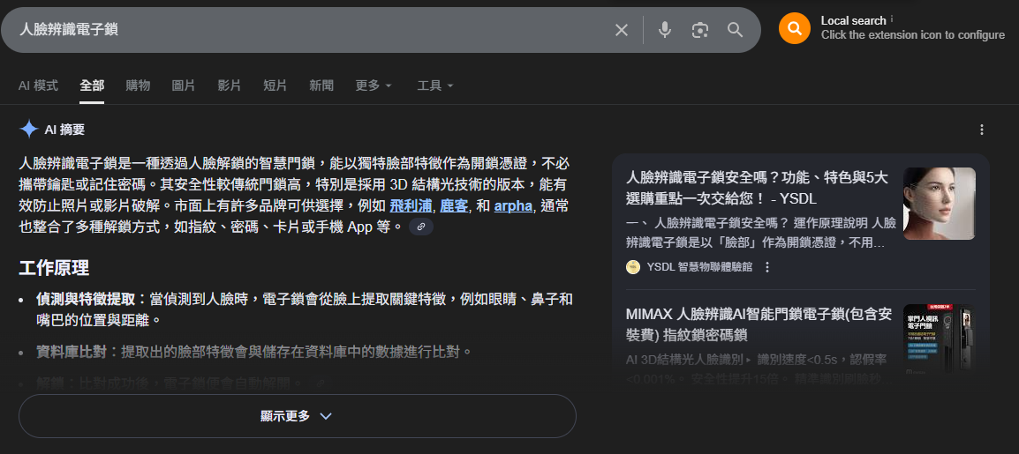Select the 全部 tab
Viewport: 1019px width, 454px height.
[92, 85]
